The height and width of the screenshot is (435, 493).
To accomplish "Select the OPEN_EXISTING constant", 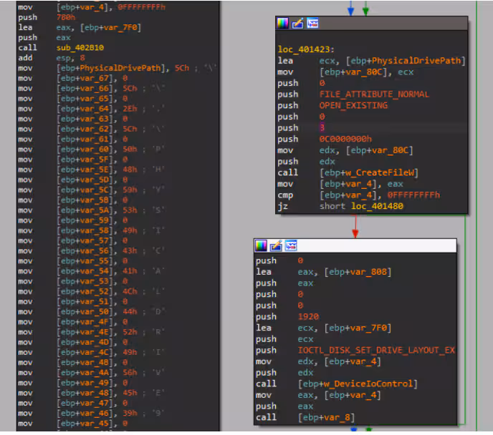I will (x=353, y=105).
